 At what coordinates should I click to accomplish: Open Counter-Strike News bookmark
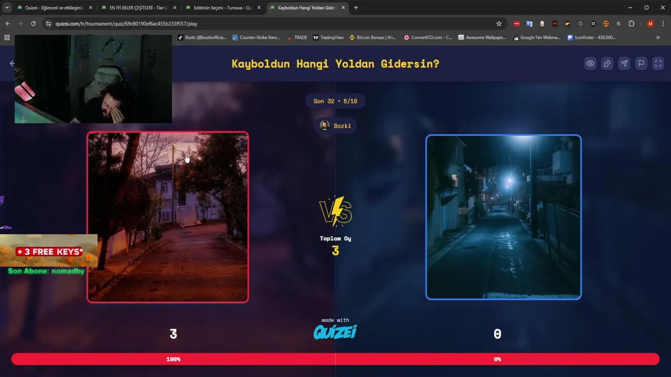[256, 38]
